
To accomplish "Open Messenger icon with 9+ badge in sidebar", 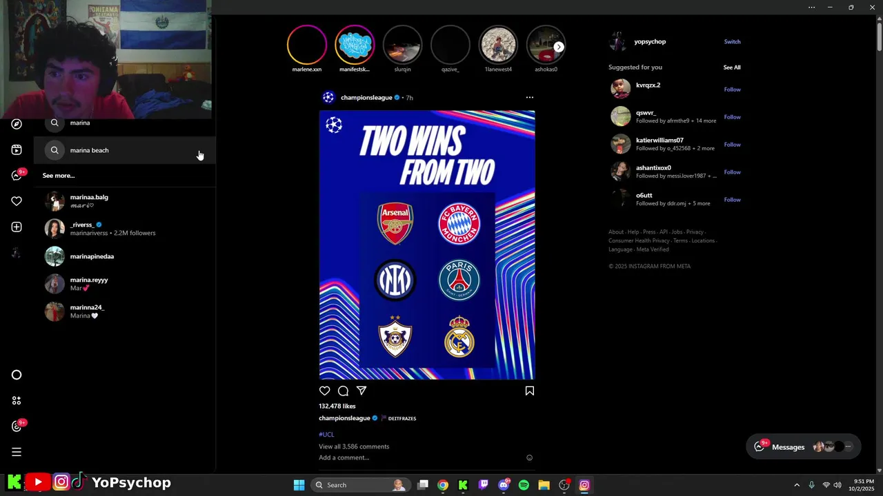I will (17, 175).
